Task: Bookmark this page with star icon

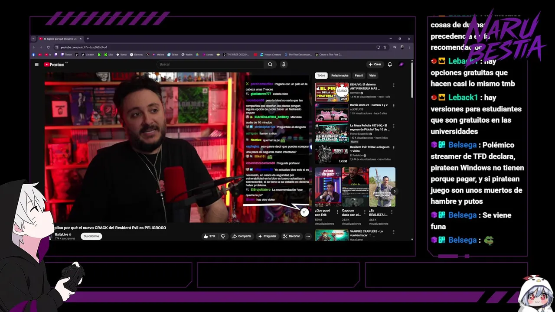Action: click(x=385, y=47)
